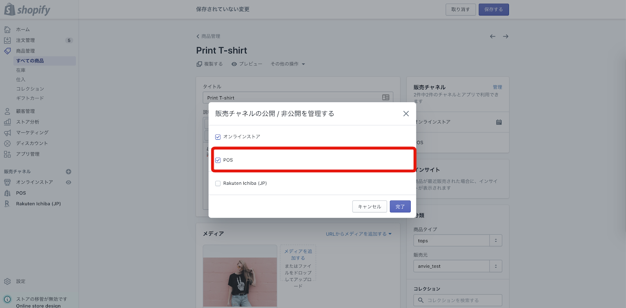
Task: Click the product title input field
Action: (x=298, y=97)
